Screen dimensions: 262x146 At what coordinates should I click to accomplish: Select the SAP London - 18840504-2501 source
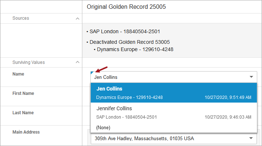[x=125, y=31]
